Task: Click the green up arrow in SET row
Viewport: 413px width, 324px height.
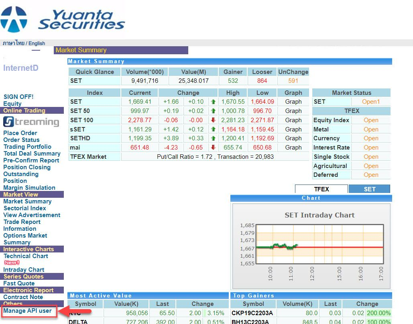Action: (x=214, y=102)
